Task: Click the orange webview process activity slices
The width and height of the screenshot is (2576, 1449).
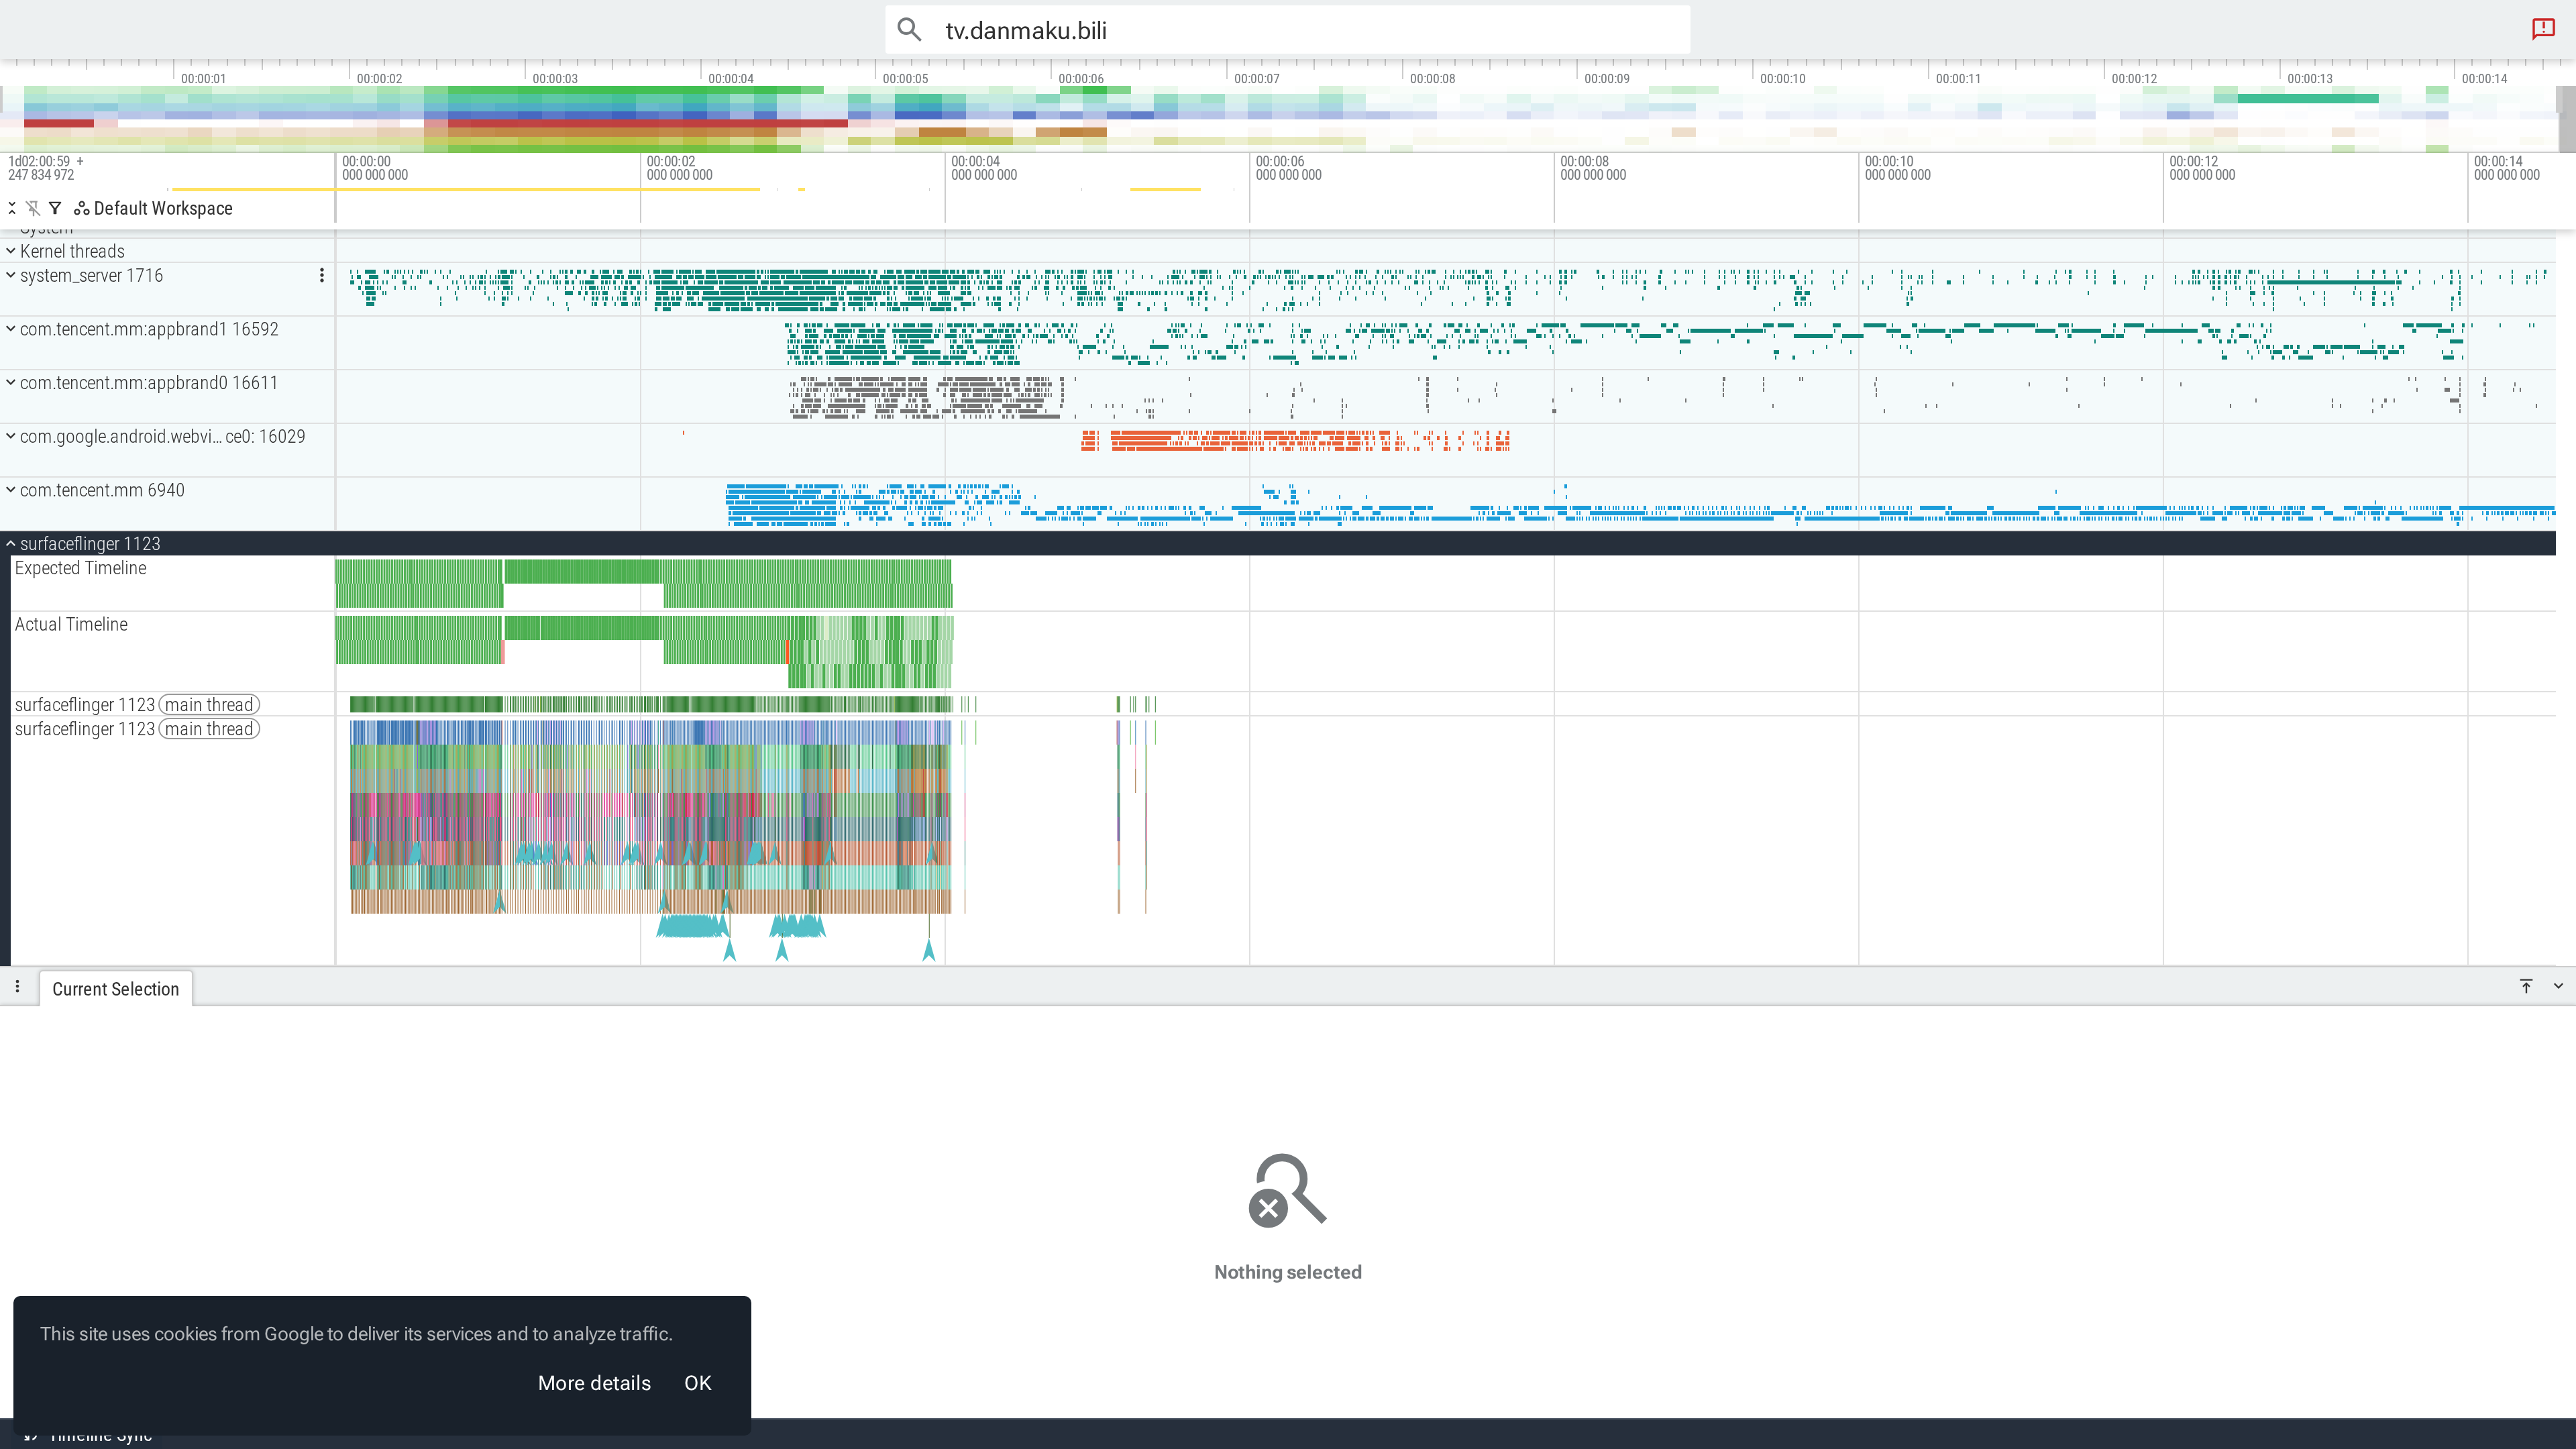Action: 1295,440
